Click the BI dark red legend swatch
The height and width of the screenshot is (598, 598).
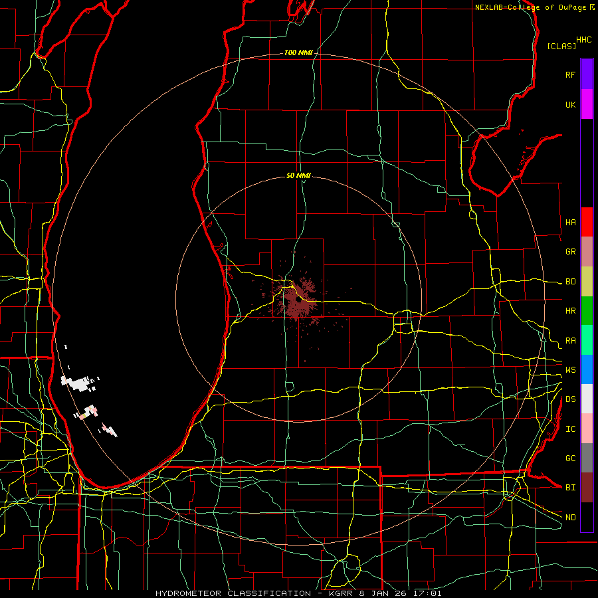(x=587, y=488)
